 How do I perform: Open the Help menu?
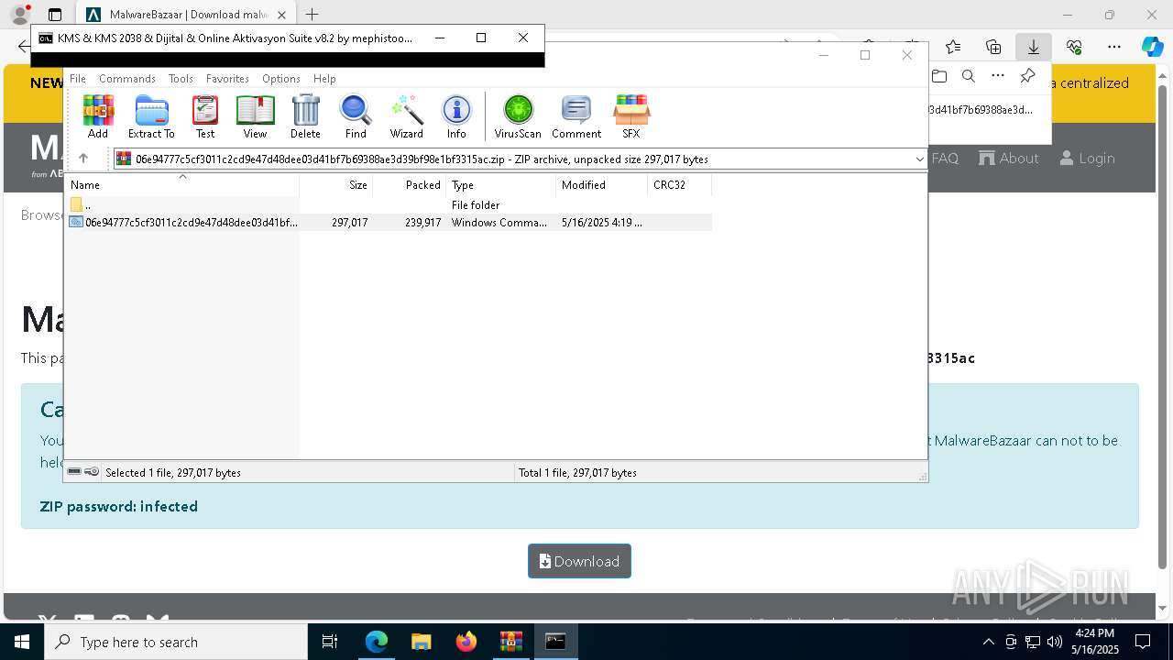click(324, 79)
